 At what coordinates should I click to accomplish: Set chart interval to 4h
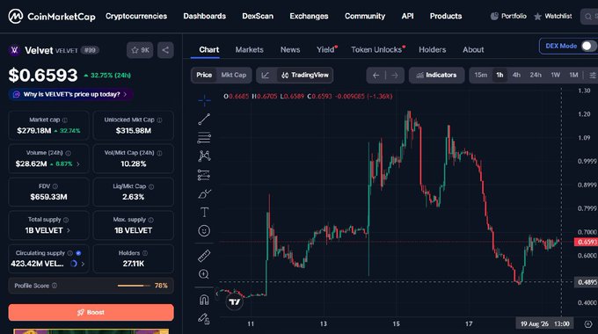pyautogui.click(x=516, y=75)
